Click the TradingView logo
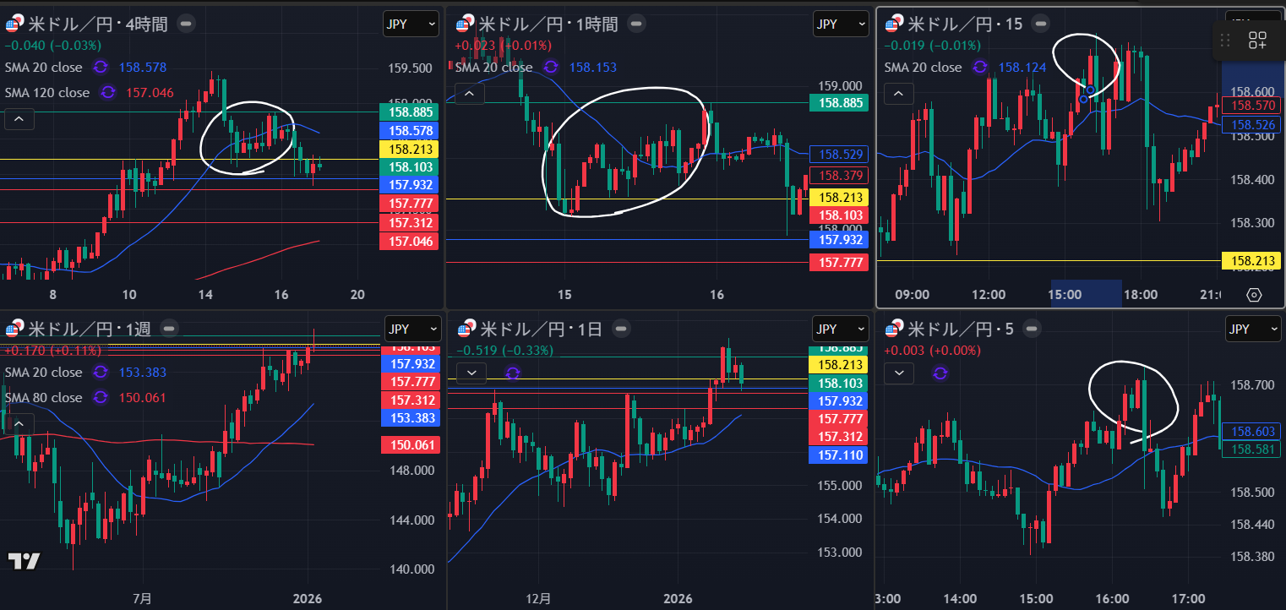This screenshot has height=610, width=1286. [24, 561]
